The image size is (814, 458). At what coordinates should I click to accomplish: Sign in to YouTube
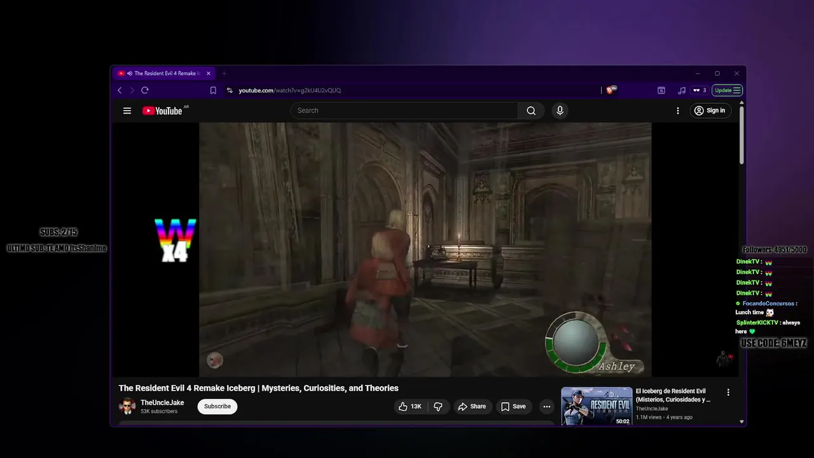pos(710,111)
